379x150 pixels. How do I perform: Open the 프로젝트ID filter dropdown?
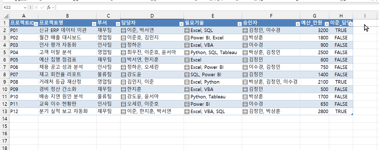coord(36,24)
